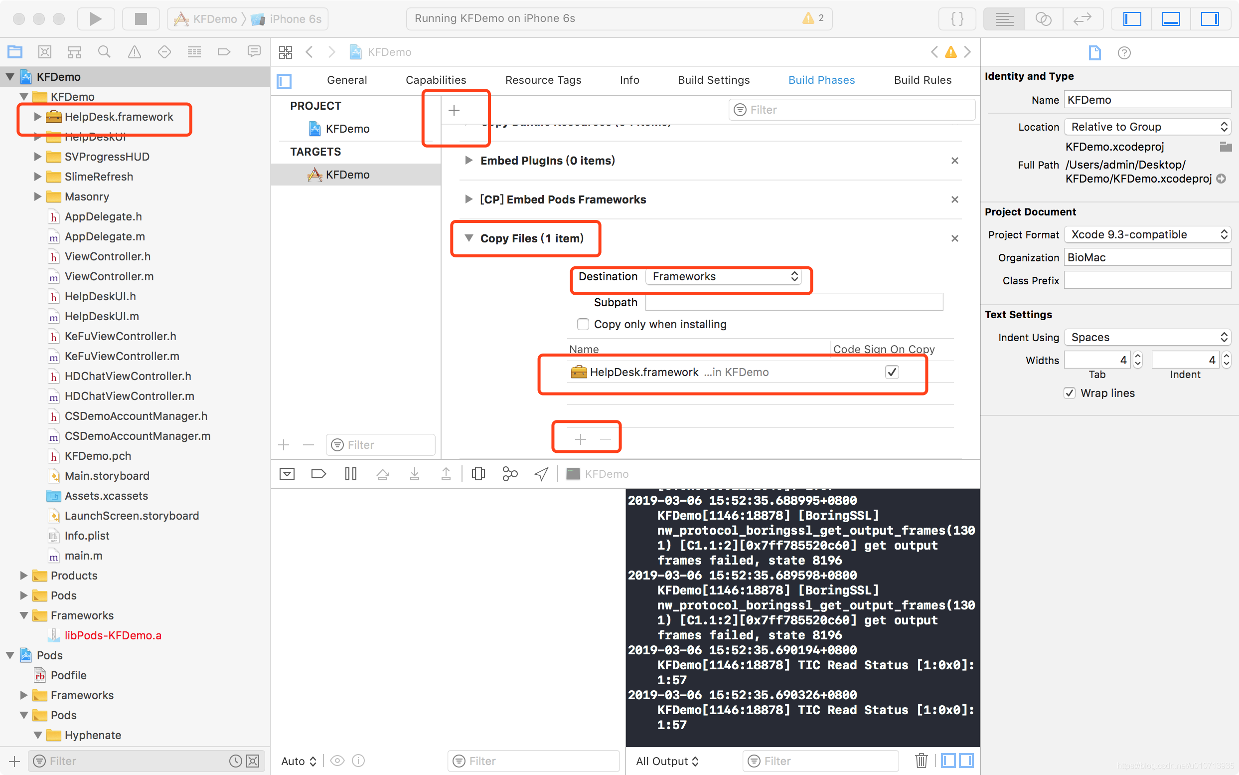Switch to the General tab

pyautogui.click(x=347, y=80)
